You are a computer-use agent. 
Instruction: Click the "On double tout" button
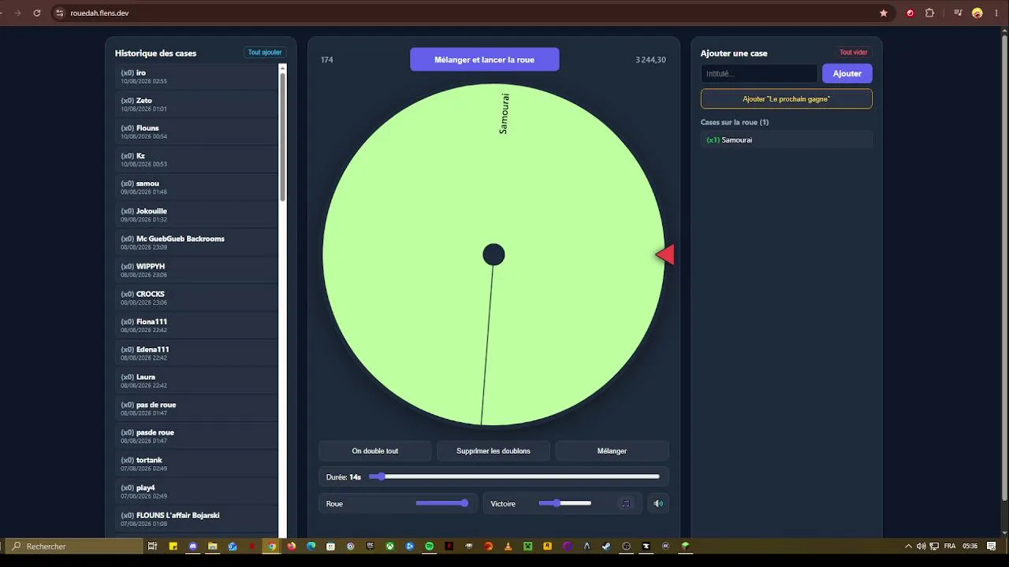click(x=375, y=451)
